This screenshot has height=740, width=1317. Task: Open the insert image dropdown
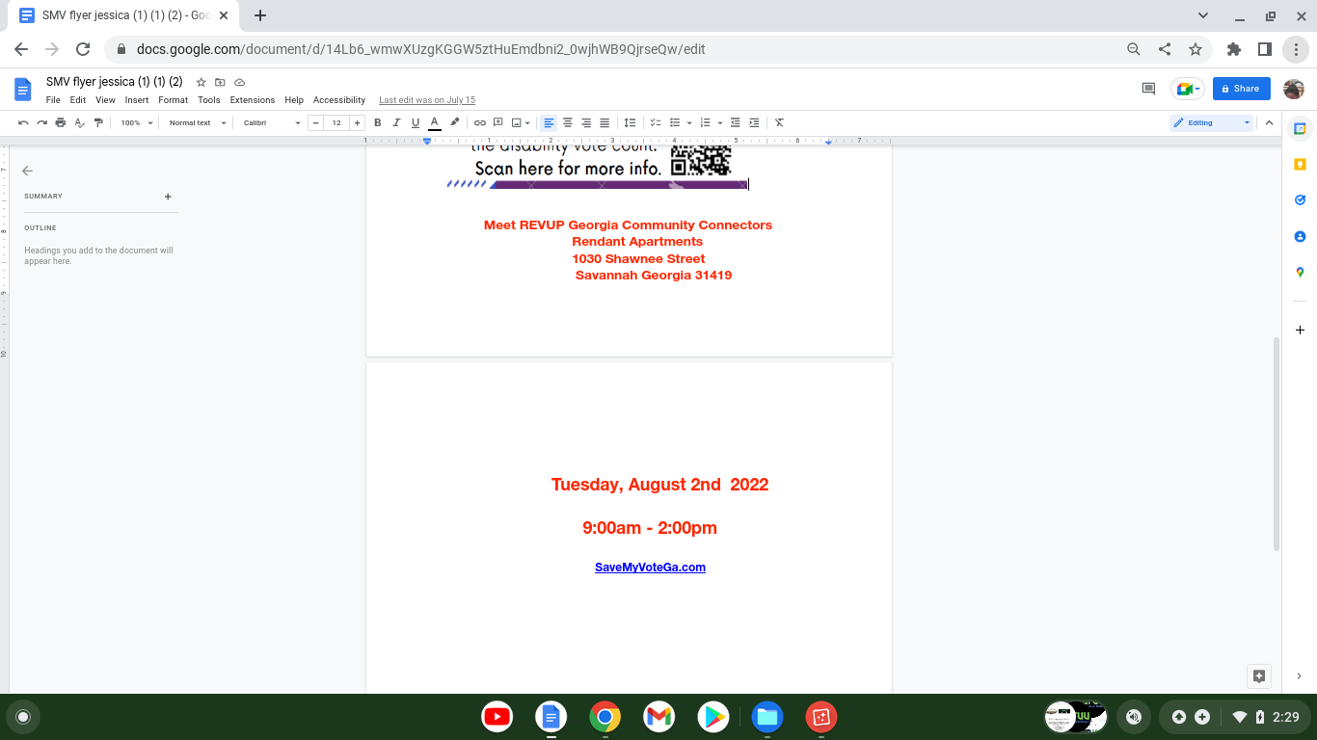click(522, 122)
